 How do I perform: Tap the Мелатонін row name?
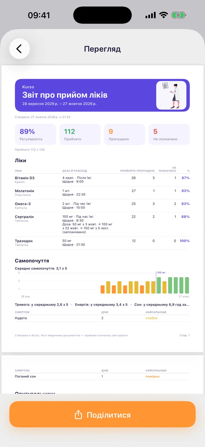[24, 191]
